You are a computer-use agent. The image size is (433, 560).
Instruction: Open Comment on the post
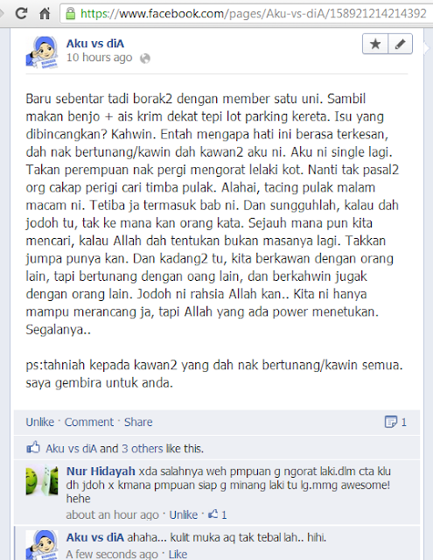click(x=89, y=422)
